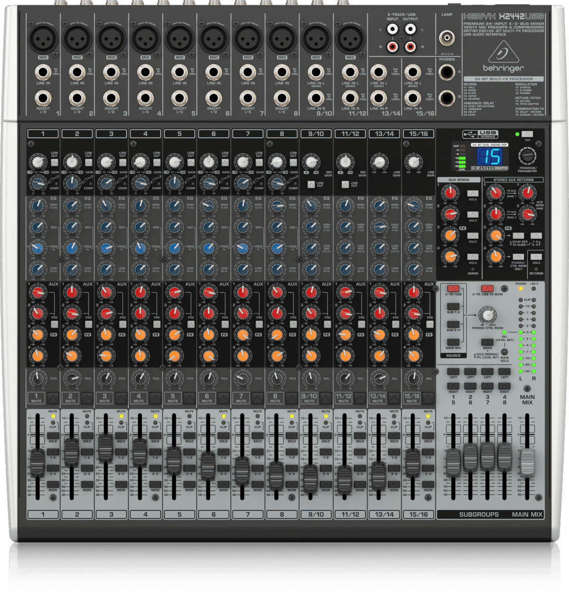The width and height of the screenshot is (569, 598).
Task: Click the yellow POWER LED
Action: [x=521, y=289]
